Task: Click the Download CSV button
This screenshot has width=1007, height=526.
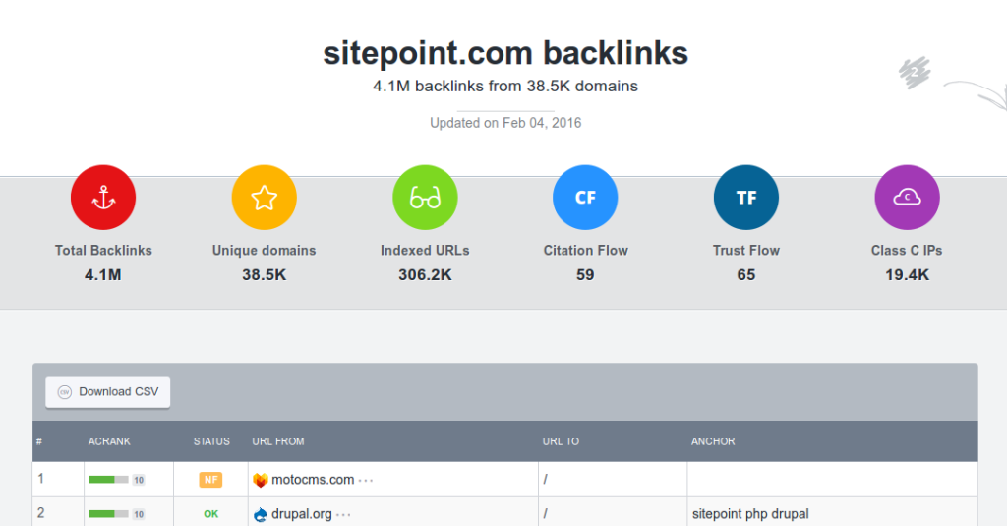Action: (108, 391)
